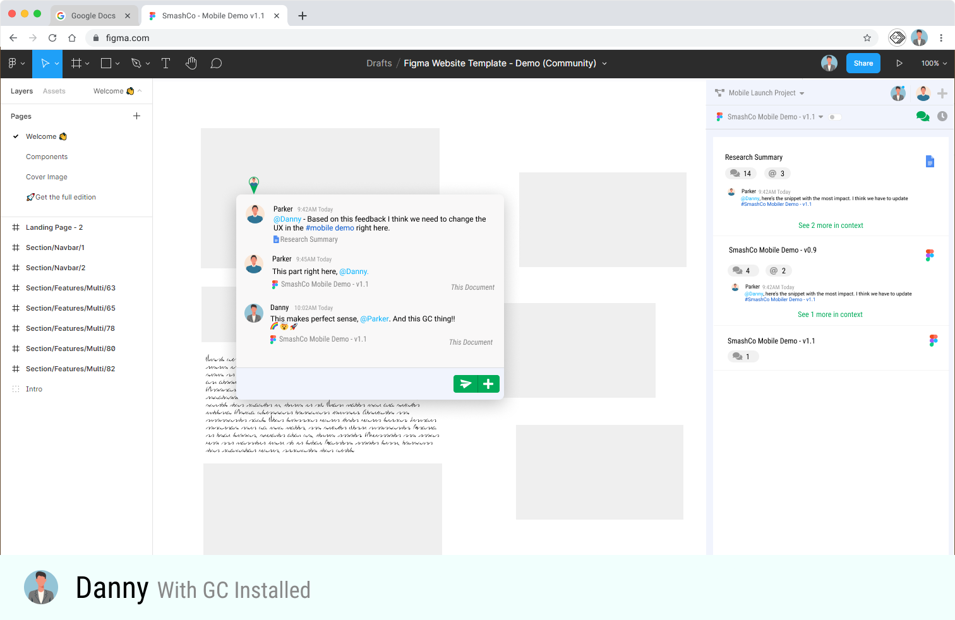Select Landing Page - 2 layer
This screenshot has height=620, width=955.
pos(54,227)
